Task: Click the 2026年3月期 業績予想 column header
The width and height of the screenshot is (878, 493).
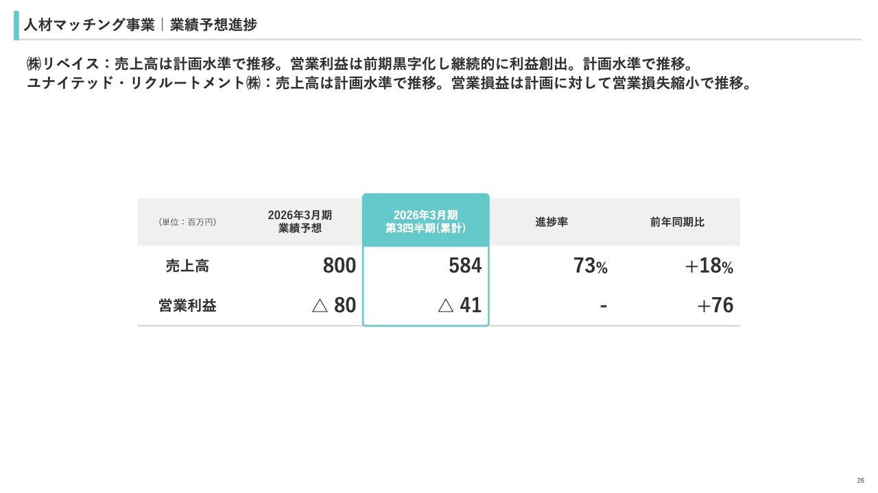Action: click(x=300, y=222)
